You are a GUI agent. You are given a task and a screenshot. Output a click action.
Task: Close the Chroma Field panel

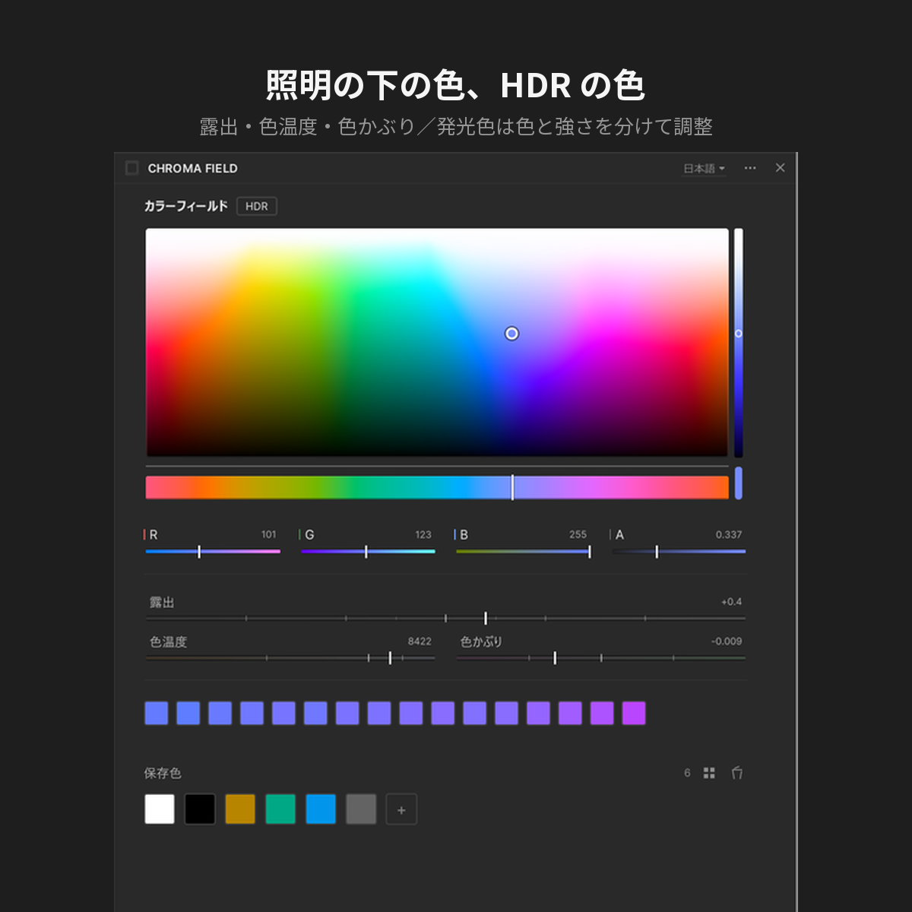(780, 168)
